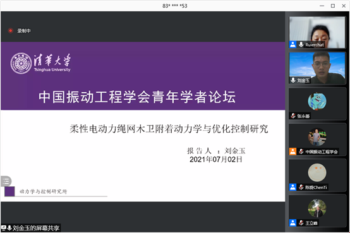This screenshot has width=350, height=233.
Task: Click the orange host badge on 中国振动工程学会
Action: (x=293, y=152)
